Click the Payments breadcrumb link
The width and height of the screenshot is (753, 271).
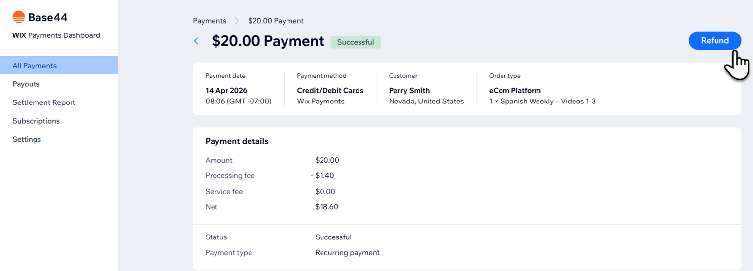210,21
